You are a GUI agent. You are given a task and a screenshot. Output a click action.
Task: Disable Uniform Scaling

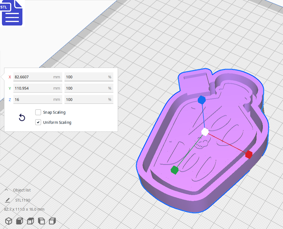38,122
